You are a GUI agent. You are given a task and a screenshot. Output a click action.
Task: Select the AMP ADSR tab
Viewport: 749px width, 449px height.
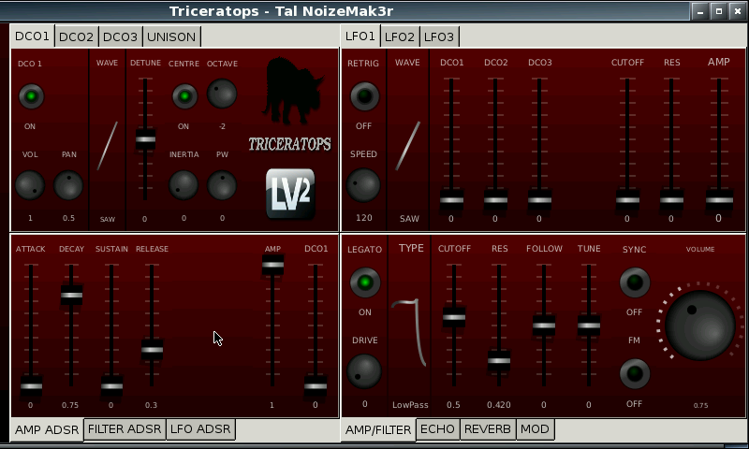tap(47, 430)
